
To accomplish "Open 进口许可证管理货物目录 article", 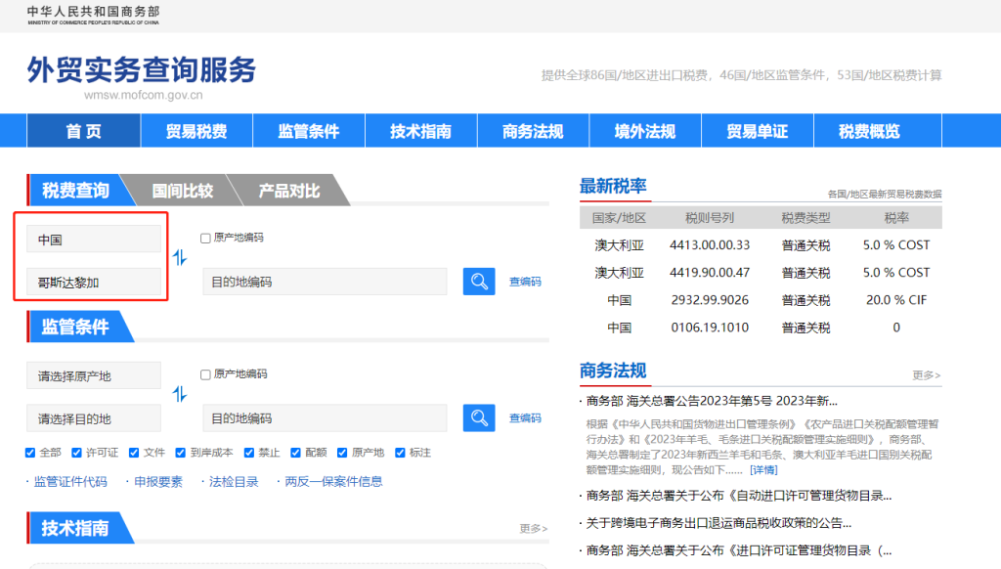I will (x=739, y=550).
